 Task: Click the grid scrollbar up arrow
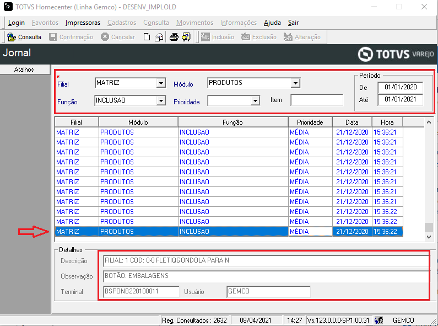tap(429, 122)
